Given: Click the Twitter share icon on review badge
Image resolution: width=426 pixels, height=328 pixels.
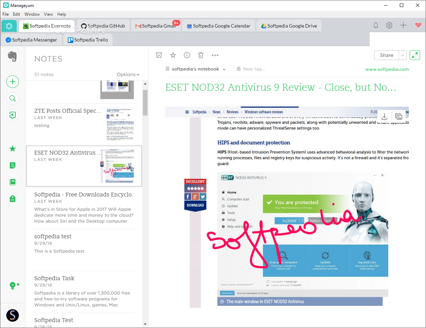Looking at the screenshot, I should tap(203, 196).
